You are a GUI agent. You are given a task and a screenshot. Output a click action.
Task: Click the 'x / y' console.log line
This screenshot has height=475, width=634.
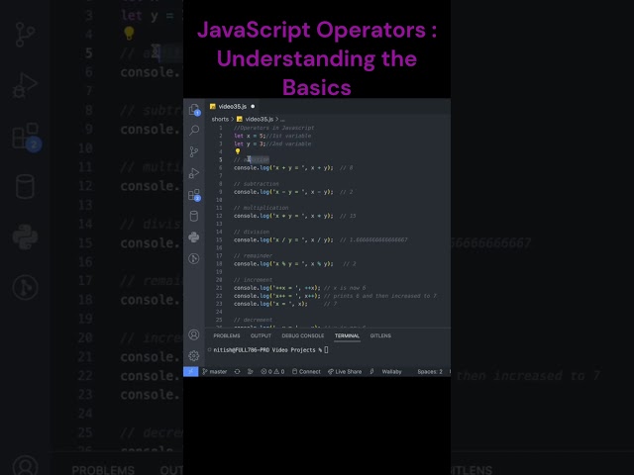[x=321, y=239]
